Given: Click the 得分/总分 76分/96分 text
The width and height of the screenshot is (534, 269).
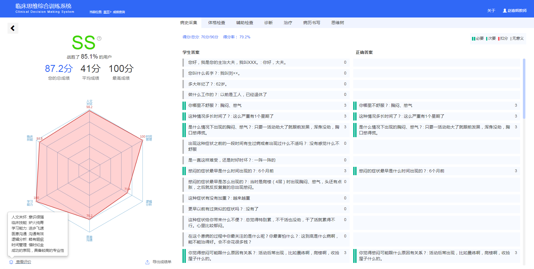Looking at the screenshot, I should 200,37.
